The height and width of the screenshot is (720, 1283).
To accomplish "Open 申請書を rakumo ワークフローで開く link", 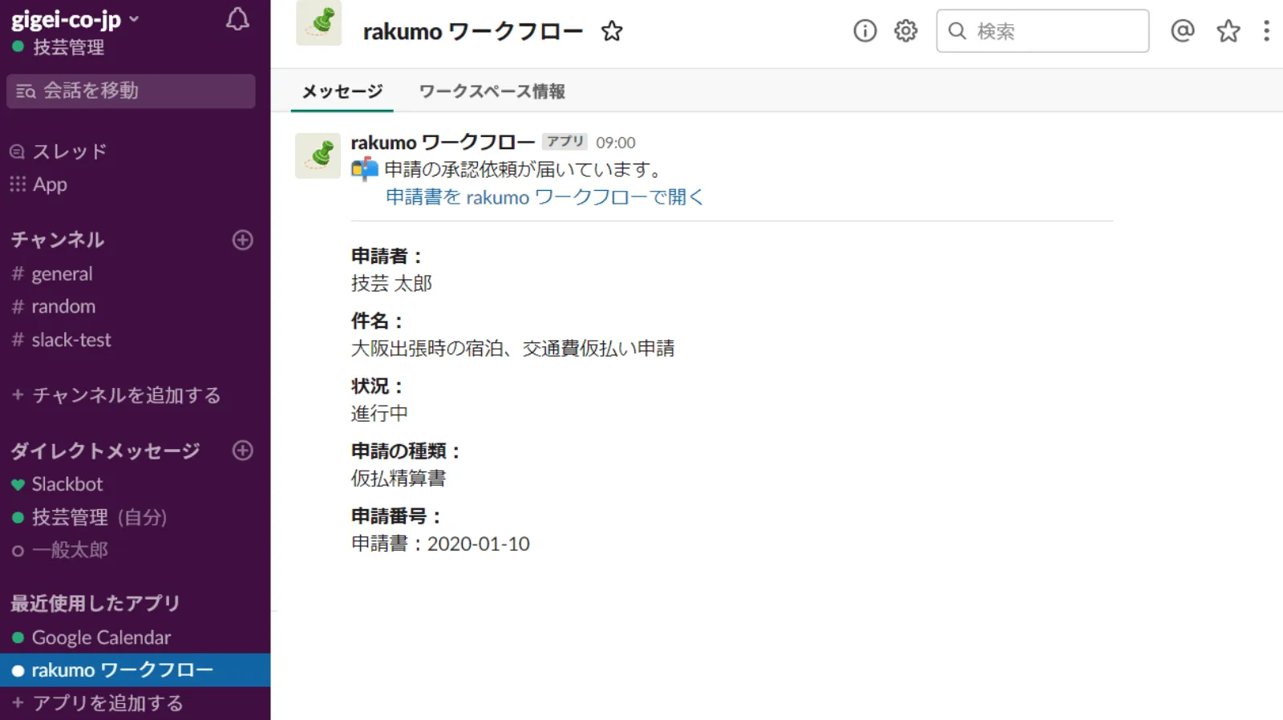I will (x=544, y=197).
